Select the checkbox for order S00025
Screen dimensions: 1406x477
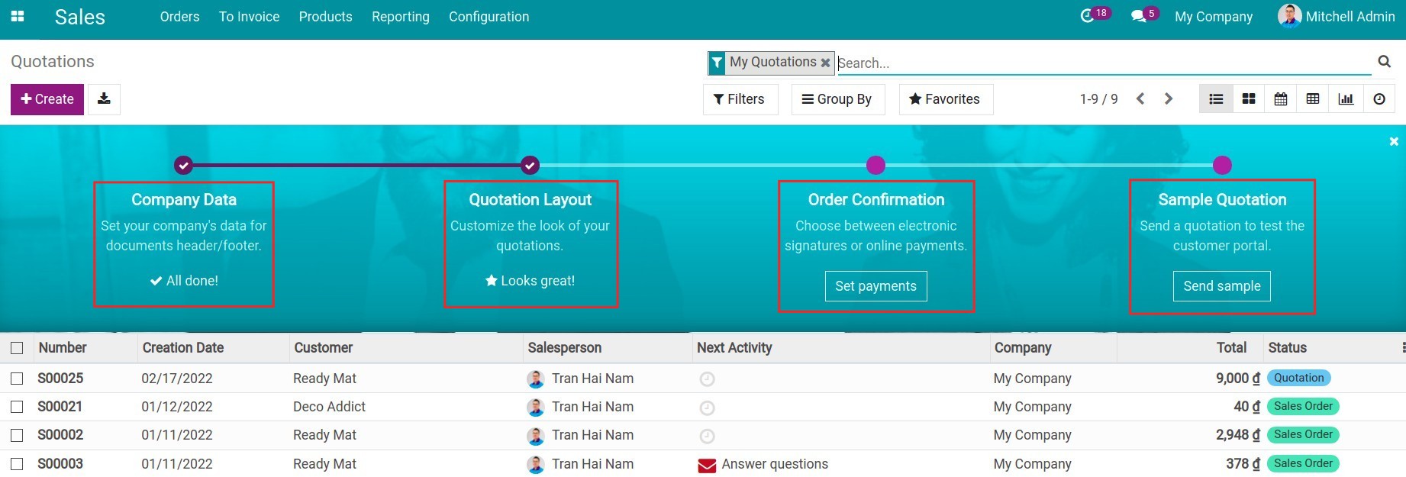[x=17, y=379]
